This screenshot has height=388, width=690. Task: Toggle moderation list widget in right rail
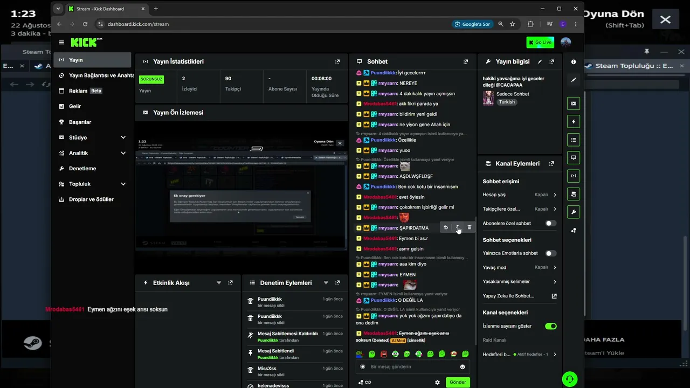tap(574, 140)
